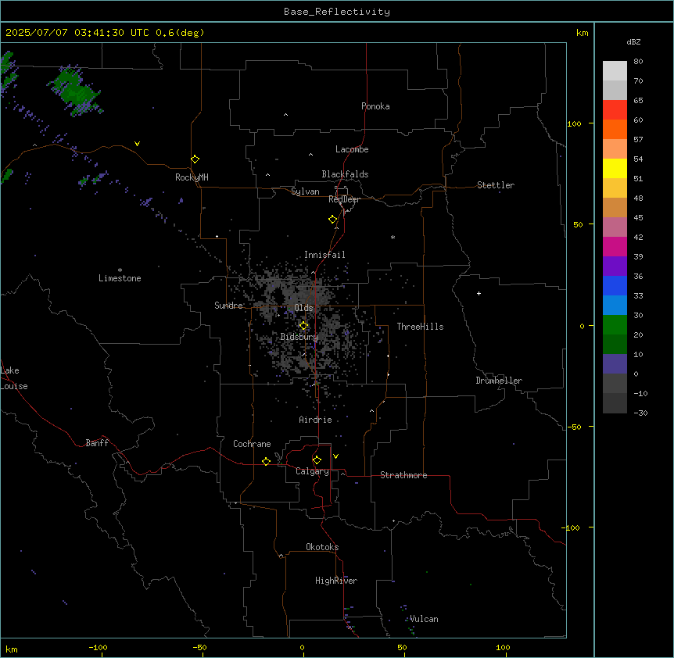Click the Vulcan label

pyautogui.click(x=424, y=619)
